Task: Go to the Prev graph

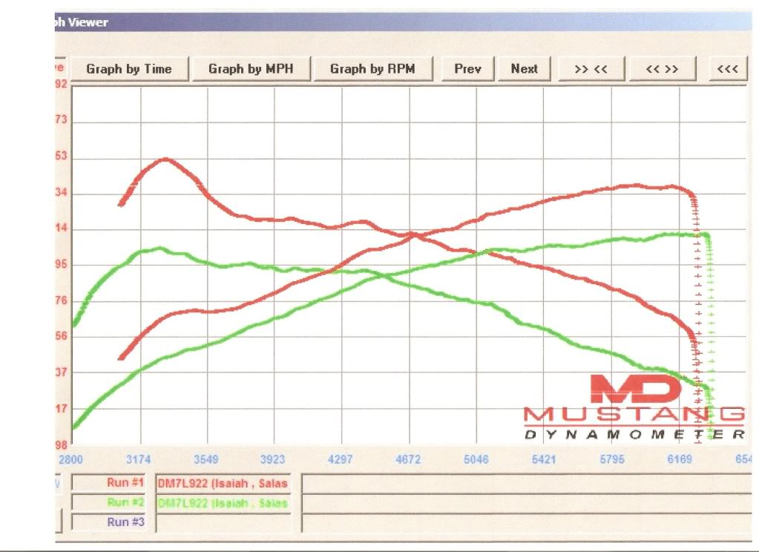Action: [467, 69]
